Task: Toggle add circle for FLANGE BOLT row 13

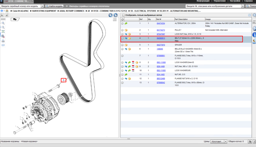Action: tap(122, 83)
